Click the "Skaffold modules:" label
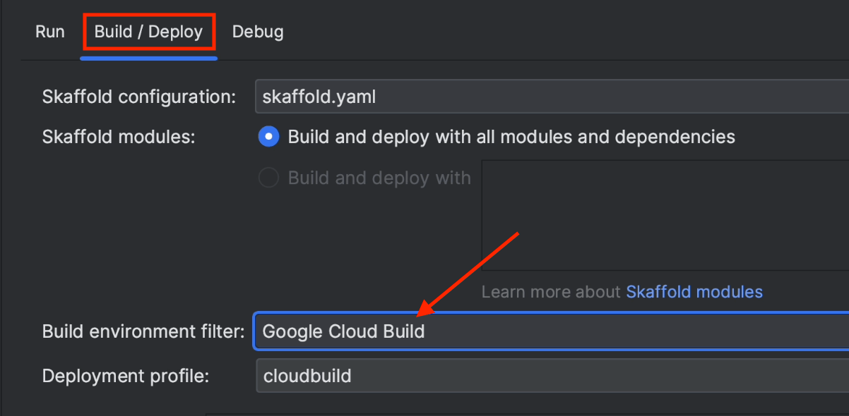Image resolution: width=849 pixels, height=416 pixels. [118, 136]
